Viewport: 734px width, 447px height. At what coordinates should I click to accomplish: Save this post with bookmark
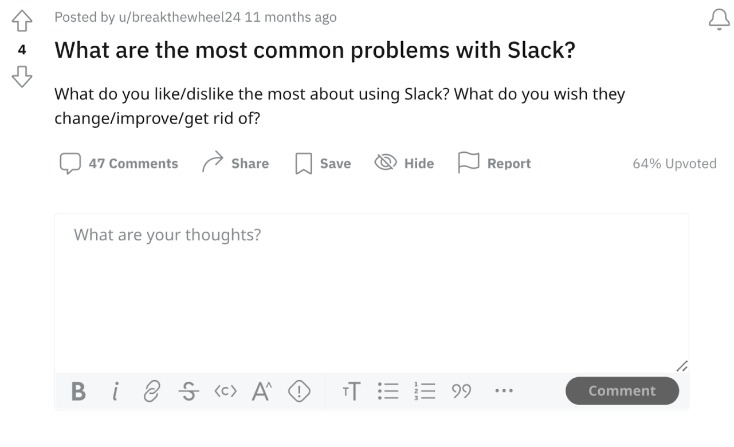[x=323, y=164]
